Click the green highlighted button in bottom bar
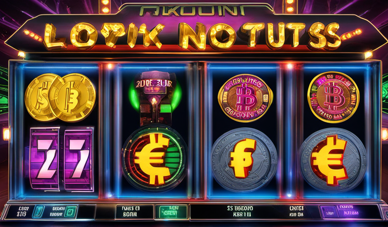Screen dimensions: 388x227 pos(171,212)
